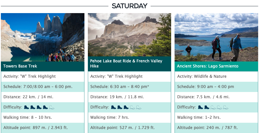Image resolution: width=259 pixels, height=133 pixels.
Task: Click last outlined boot in Lago Sarmiento difficulty
Action: [225, 107]
